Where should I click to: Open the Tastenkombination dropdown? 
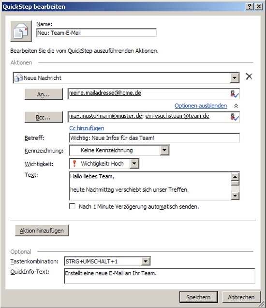pos(146,261)
